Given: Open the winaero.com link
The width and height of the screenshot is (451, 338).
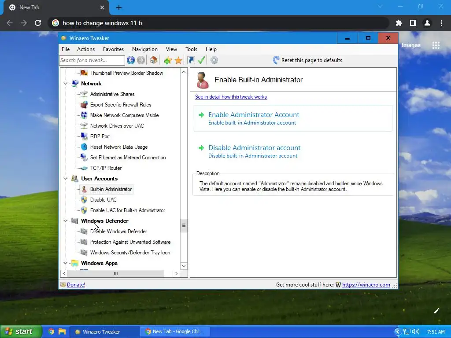Looking at the screenshot, I should (366, 285).
